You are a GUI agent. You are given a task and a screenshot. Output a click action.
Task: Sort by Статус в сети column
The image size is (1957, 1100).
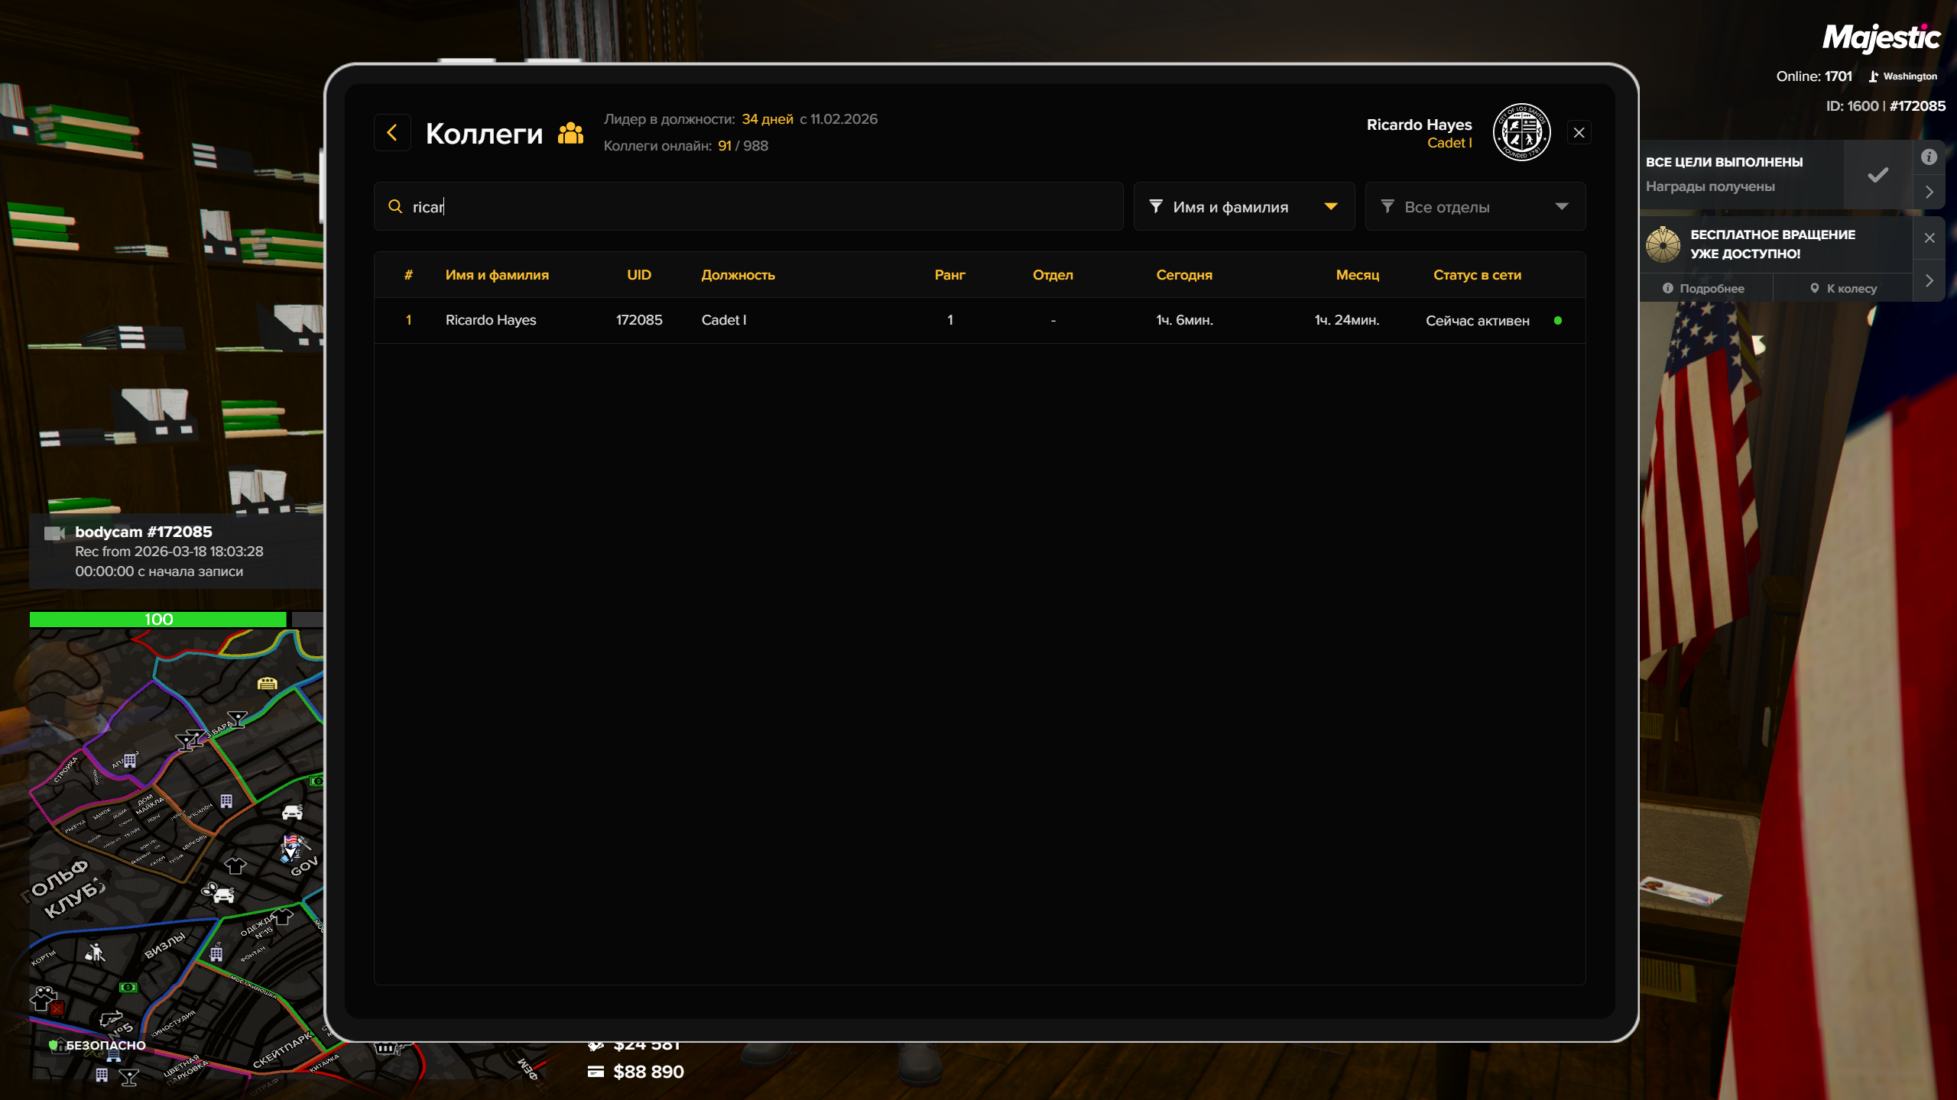click(x=1476, y=275)
